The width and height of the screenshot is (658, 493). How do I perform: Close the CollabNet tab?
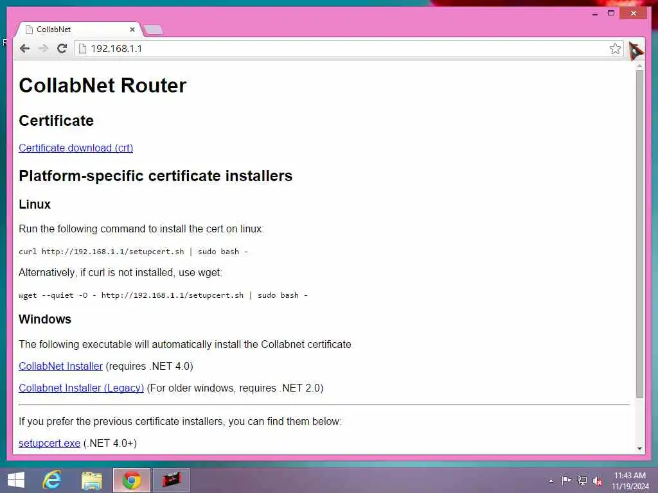132,30
